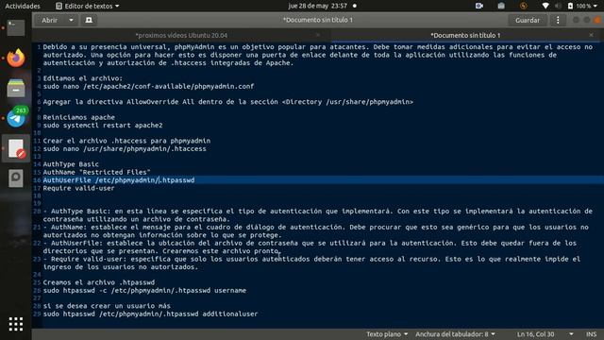The width and height of the screenshot is (604, 340).
Task: Open the system menu arrow
Action: pos(596,6)
